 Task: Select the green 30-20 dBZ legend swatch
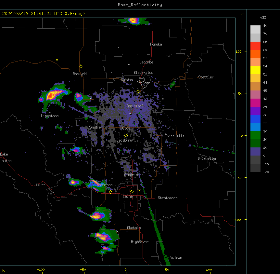(255, 135)
